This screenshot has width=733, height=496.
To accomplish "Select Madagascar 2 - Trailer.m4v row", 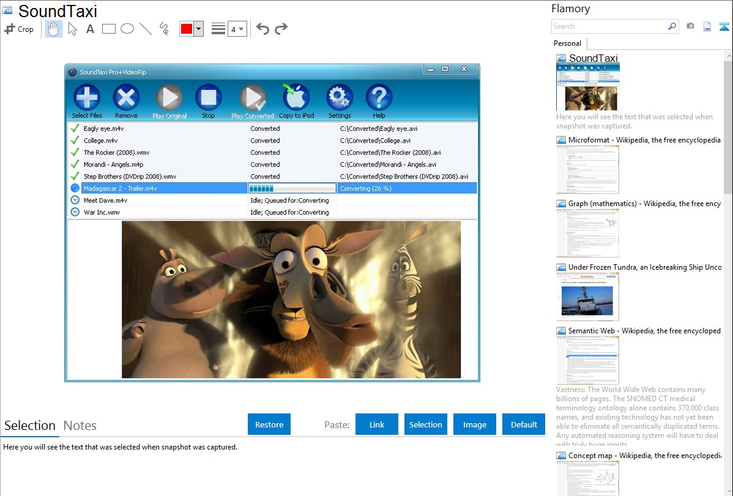I will [272, 188].
